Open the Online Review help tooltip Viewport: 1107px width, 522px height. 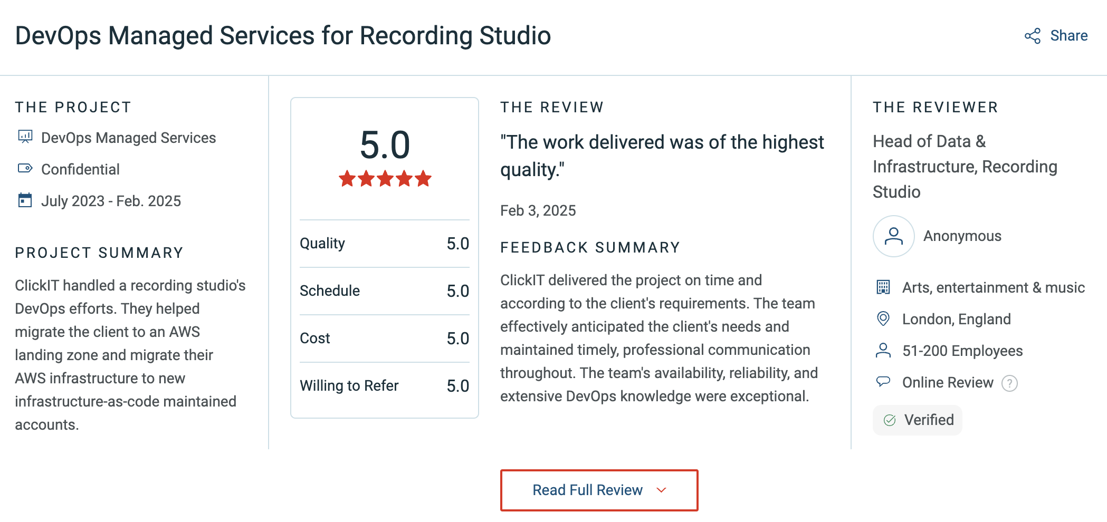click(1009, 383)
